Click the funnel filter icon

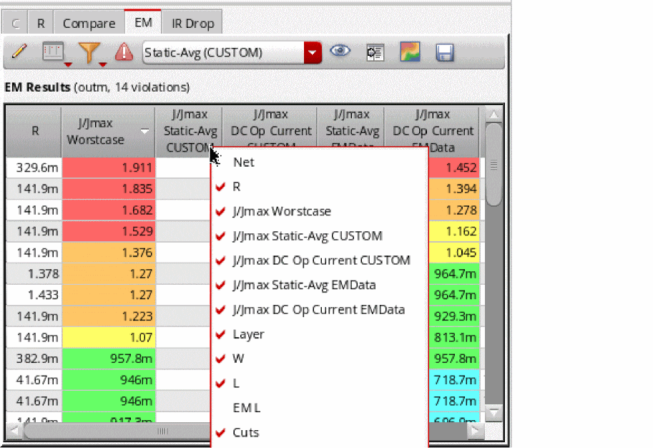tap(89, 52)
